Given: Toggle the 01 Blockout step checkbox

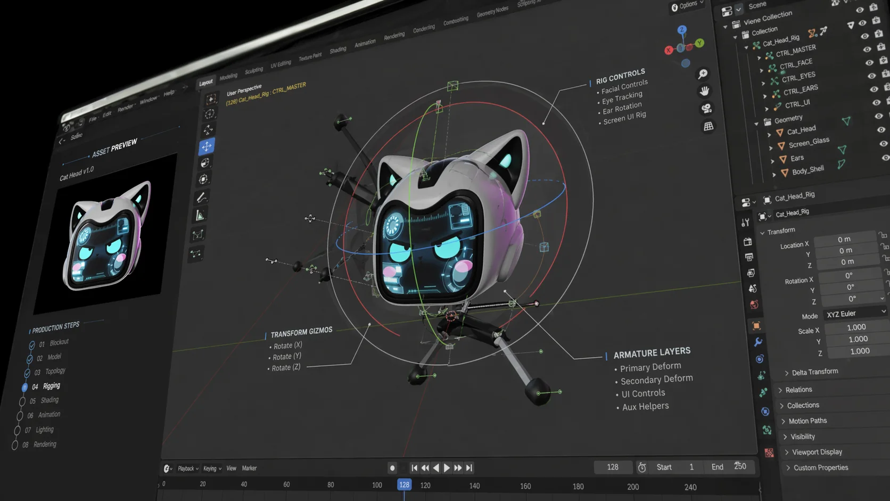Looking at the screenshot, I should pos(32,345).
